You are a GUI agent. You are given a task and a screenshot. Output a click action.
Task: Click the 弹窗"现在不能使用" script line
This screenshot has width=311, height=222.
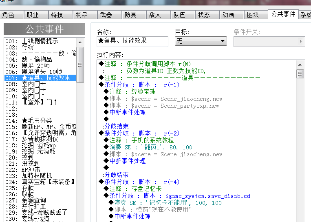coord(150,210)
